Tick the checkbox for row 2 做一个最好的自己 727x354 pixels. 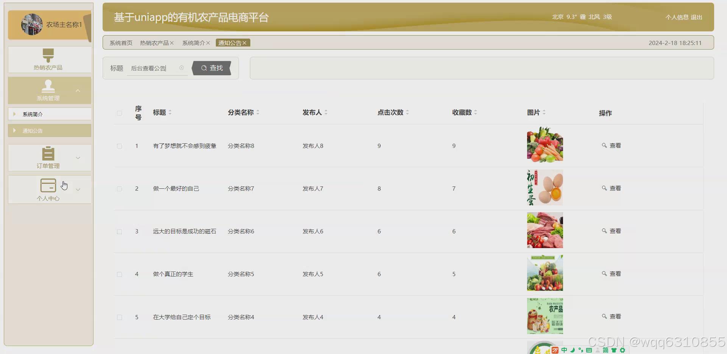119,189
